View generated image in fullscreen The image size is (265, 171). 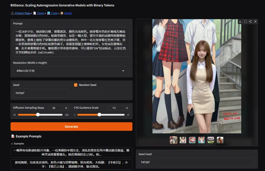pyautogui.click(x=245, y=21)
